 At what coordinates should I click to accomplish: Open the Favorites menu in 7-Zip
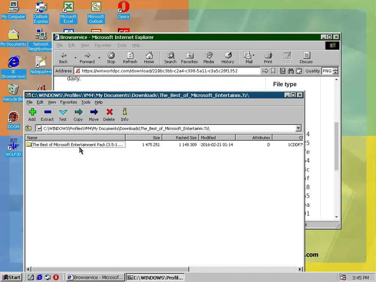(x=69, y=102)
